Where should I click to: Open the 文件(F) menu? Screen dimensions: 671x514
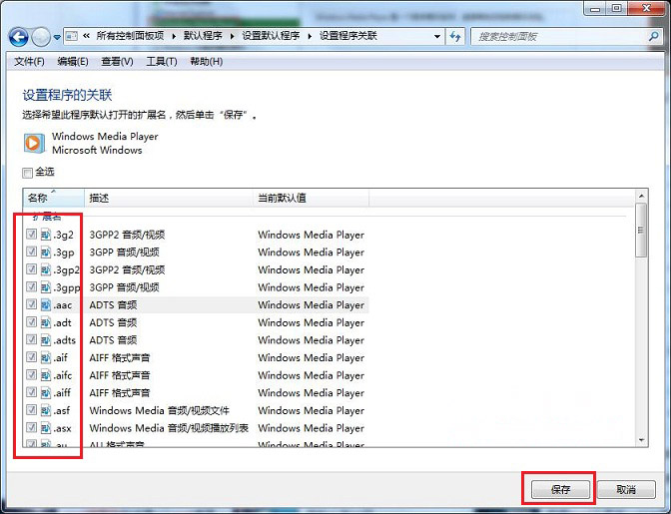click(x=29, y=62)
